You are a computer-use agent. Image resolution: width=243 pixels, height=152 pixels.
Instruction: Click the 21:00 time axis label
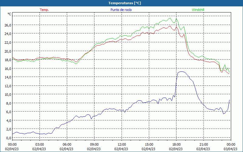click(204, 145)
